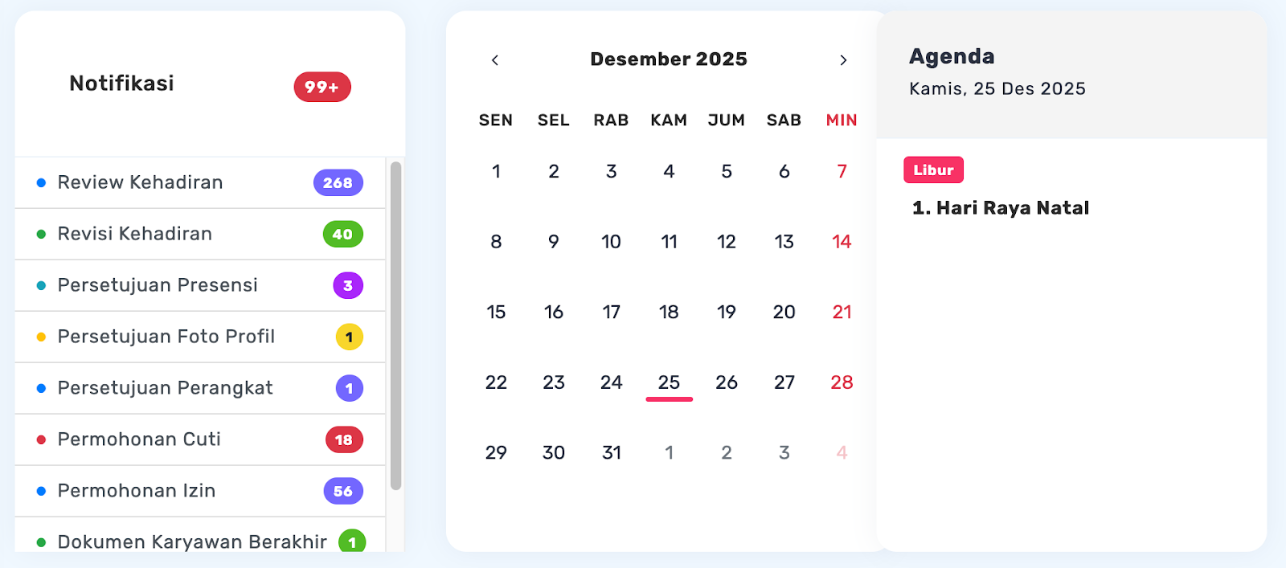Screen dimensions: 1286x568
Task: Open the Persetujuan Perangkat notification item
Action: [166, 389]
